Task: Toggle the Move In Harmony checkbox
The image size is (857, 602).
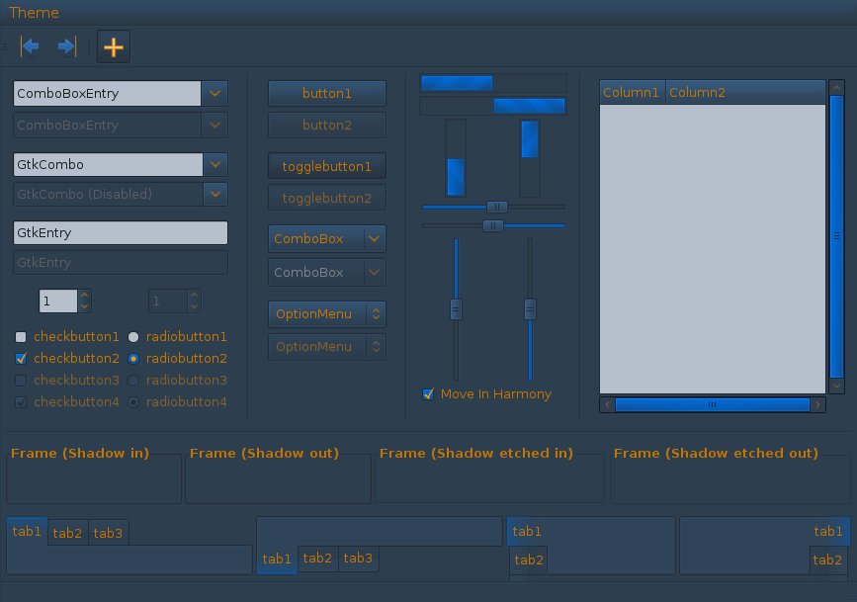Action: [428, 393]
